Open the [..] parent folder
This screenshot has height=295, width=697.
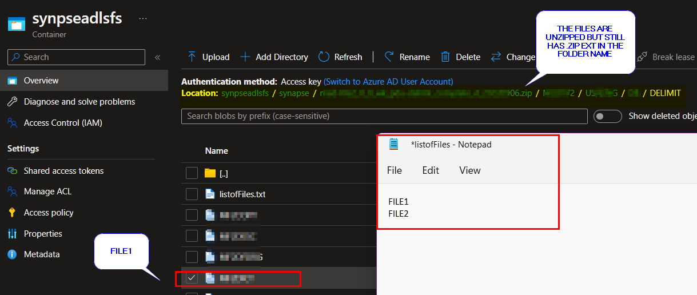tap(224, 173)
